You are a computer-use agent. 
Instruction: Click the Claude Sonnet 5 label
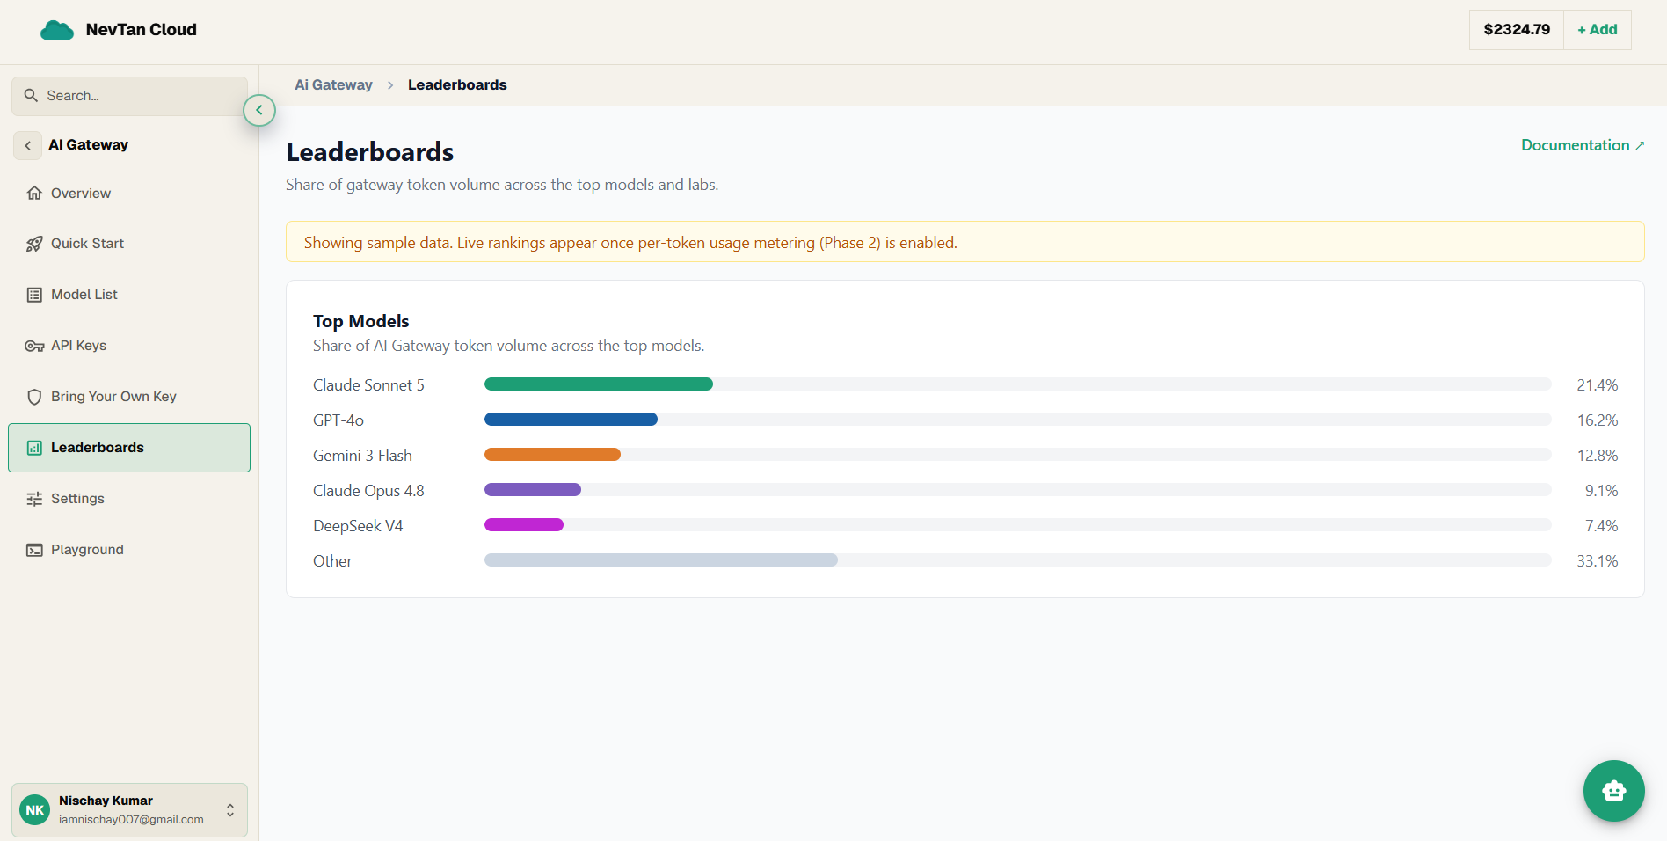coord(368,385)
